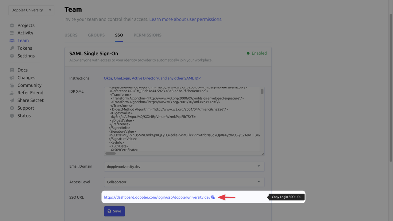
Task: Open Status in the sidebar
Action: [x=24, y=116]
